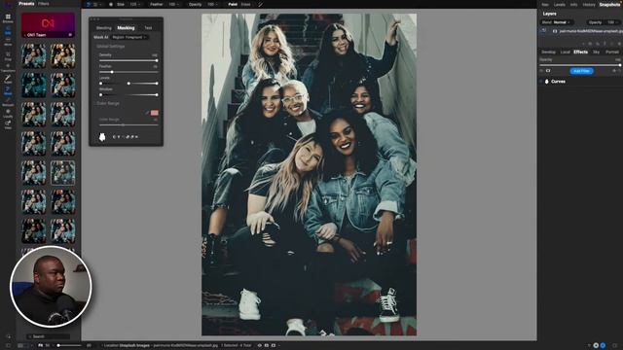Click the color range eyedropper icon
623x350 pixels.
point(147,113)
